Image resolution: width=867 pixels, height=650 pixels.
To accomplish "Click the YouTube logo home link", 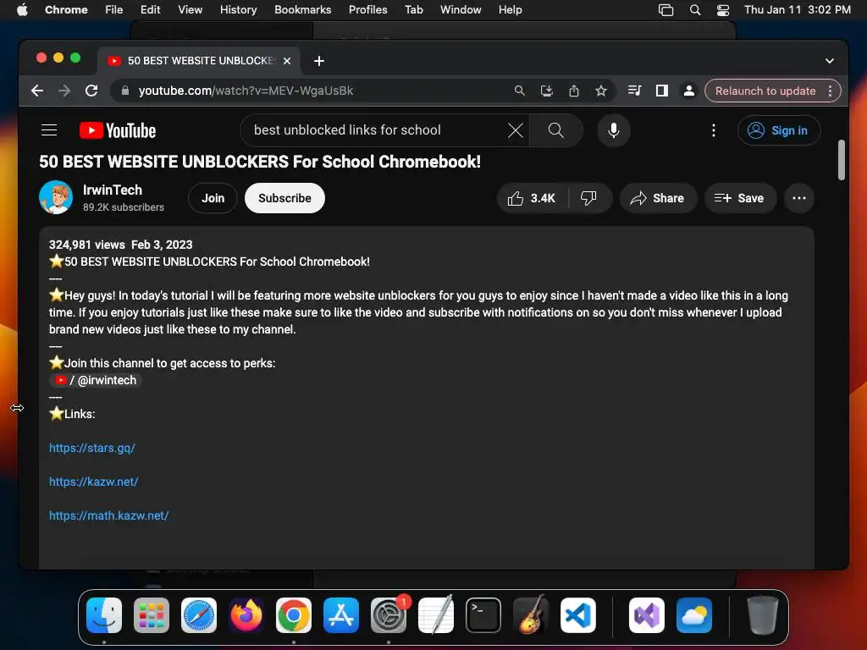I will click(x=117, y=130).
